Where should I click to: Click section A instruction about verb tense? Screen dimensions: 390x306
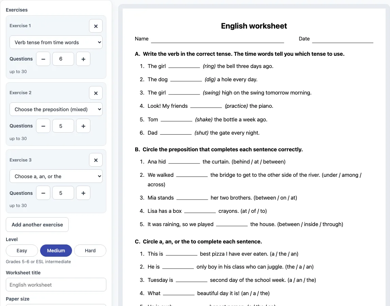click(x=240, y=54)
